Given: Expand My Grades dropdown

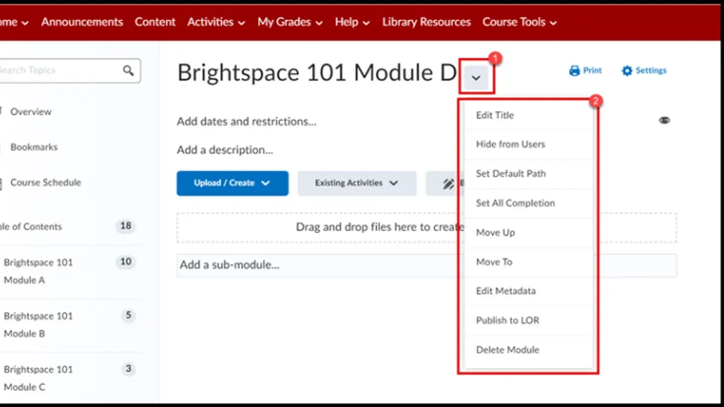Looking at the screenshot, I should coord(290,22).
